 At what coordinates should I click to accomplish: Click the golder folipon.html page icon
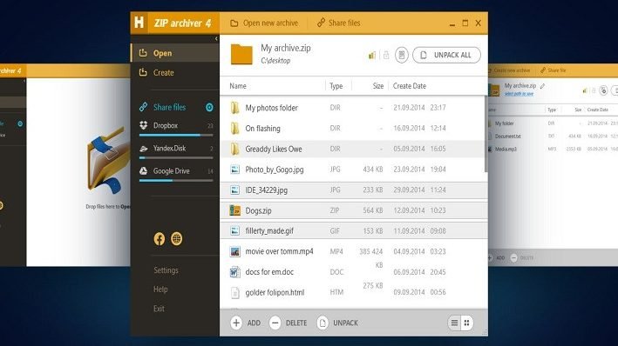[x=234, y=292]
